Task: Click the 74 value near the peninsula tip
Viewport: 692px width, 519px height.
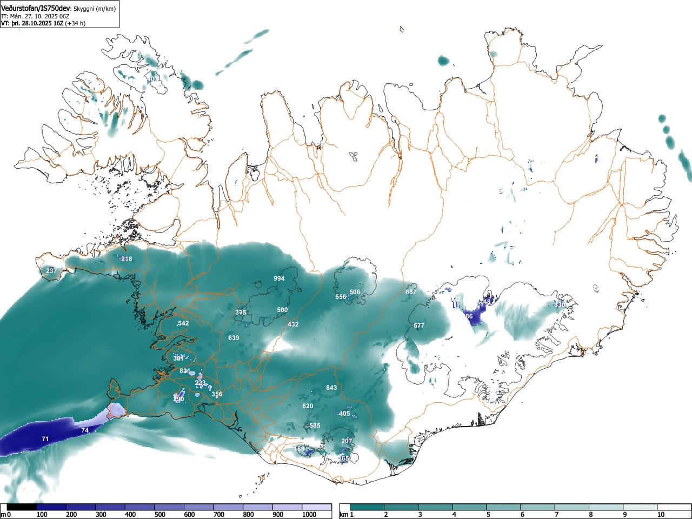Action: click(x=85, y=430)
